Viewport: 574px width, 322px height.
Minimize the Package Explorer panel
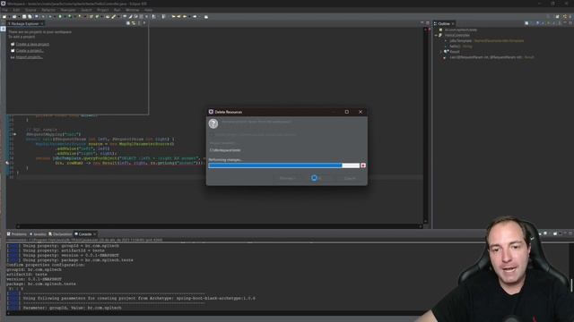[x=144, y=23]
